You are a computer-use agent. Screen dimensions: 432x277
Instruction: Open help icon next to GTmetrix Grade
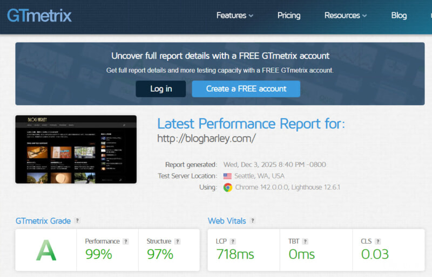tap(77, 220)
